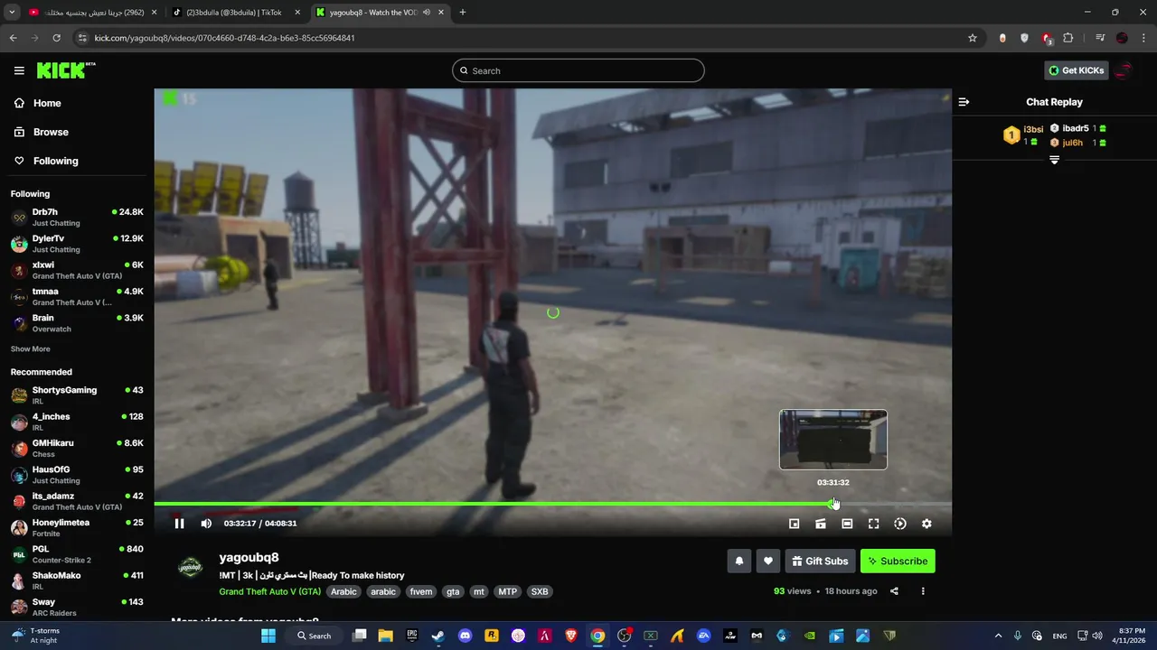Show hidden system tray icons
This screenshot has height=650, width=1157.
(998, 636)
